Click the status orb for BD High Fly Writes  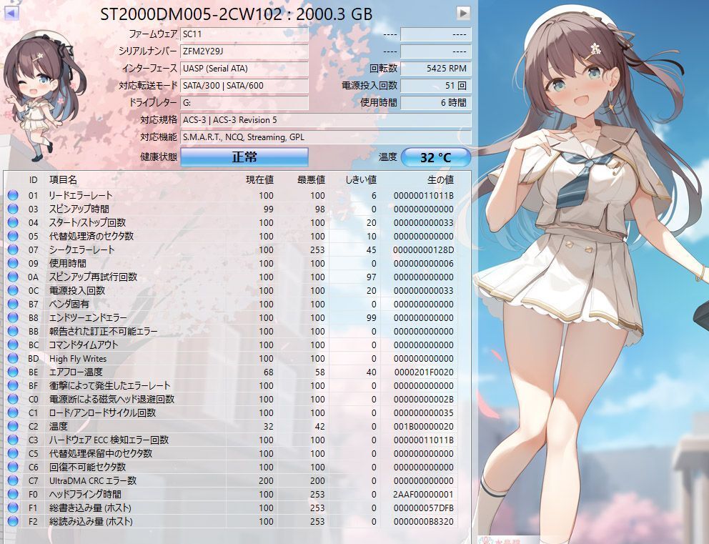[x=13, y=358]
